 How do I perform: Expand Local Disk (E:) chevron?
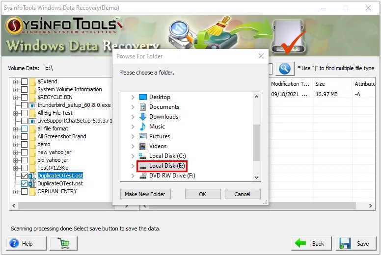pyautogui.click(x=133, y=166)
